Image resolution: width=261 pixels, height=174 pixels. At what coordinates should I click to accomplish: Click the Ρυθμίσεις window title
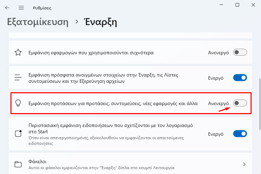42,8
